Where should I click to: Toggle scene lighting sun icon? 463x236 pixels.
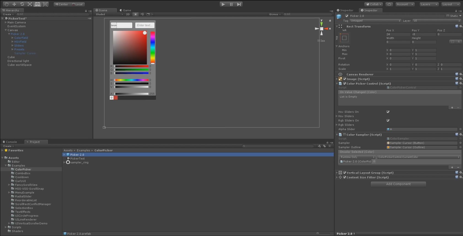tap(135, 14)
